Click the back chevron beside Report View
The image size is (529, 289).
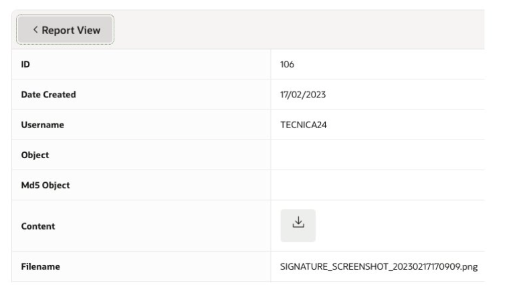(x=35, y=30)
